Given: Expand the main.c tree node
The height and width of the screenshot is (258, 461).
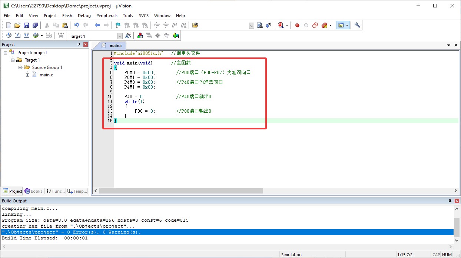Looking at the screenshot, I should click(28, 75).
